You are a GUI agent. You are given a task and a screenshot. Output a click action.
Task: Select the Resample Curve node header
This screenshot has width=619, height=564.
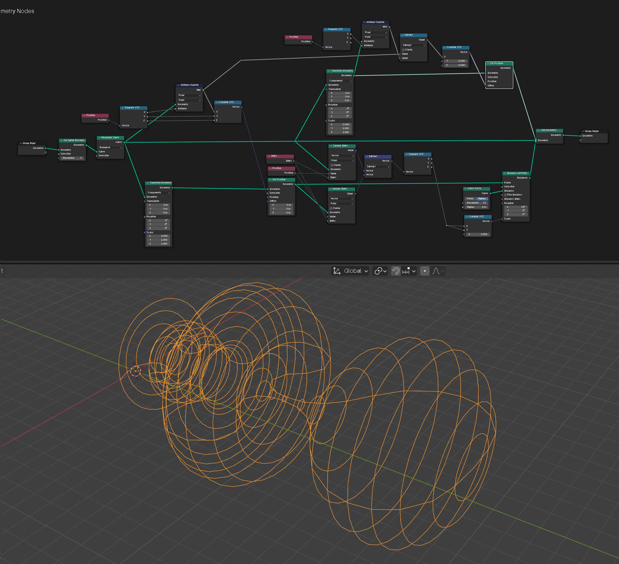(x=110, y=138)
